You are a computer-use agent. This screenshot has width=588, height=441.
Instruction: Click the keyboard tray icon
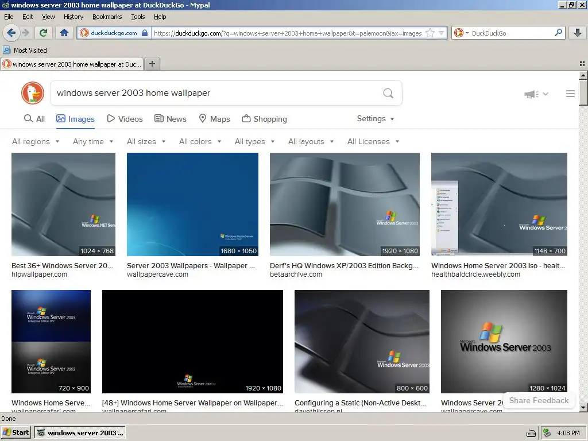coord(531,434)
